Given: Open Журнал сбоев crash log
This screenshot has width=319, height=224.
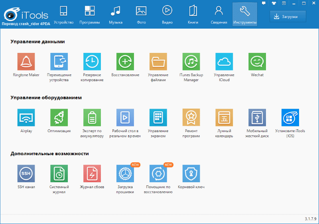Looking at the screenshot, I should 92,174.
